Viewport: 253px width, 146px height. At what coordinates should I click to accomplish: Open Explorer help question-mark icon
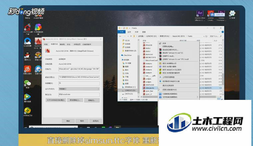click(x=222, y=32)
